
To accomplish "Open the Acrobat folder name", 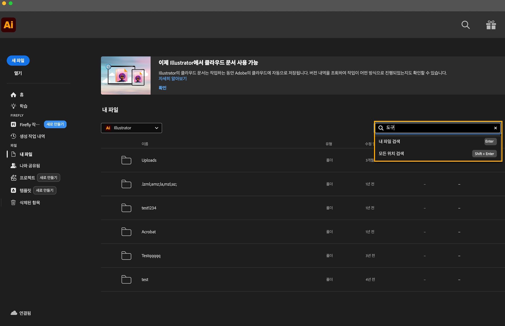I will (149, 232).
